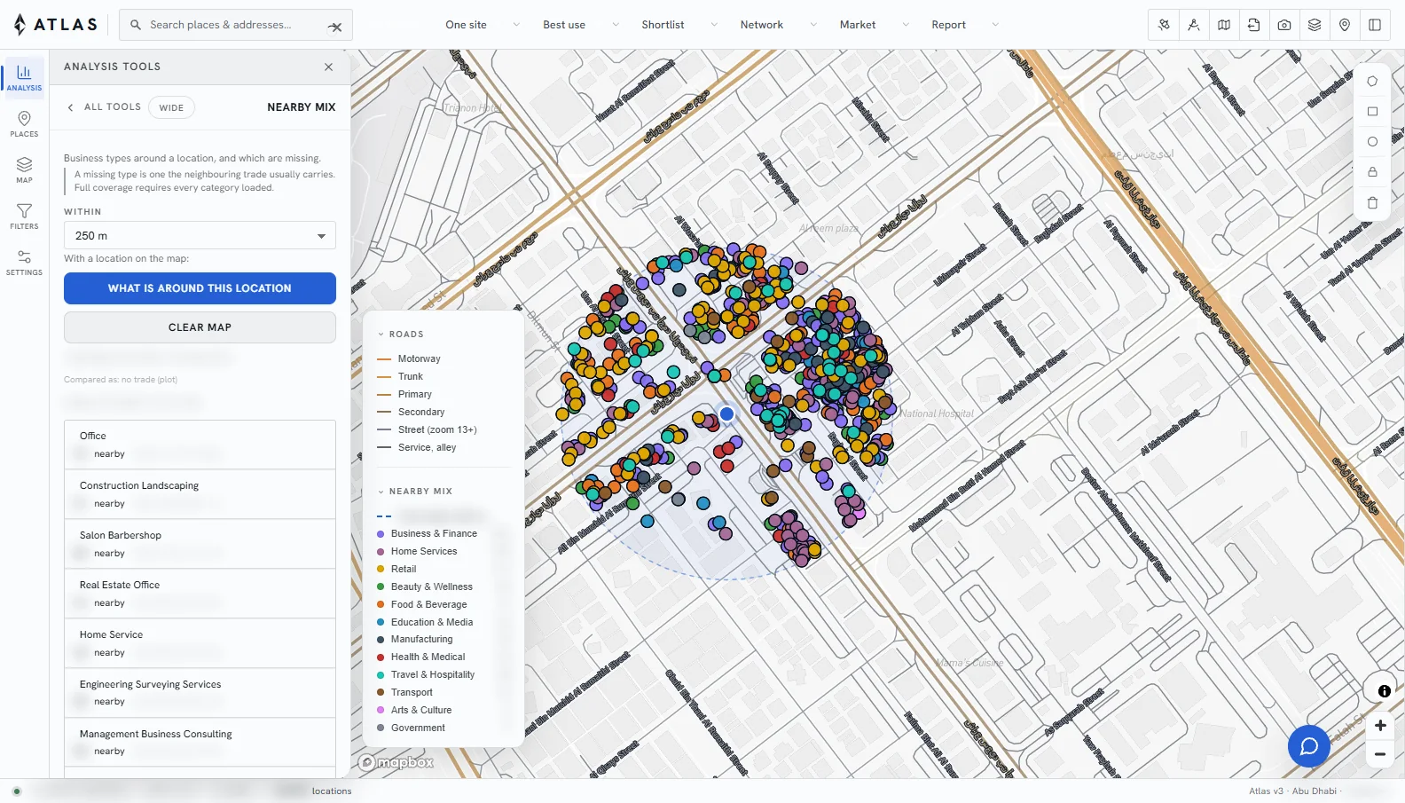Click the Food & Beverage legend swatch
1405x803 pixels.
(x=381, y=605)
